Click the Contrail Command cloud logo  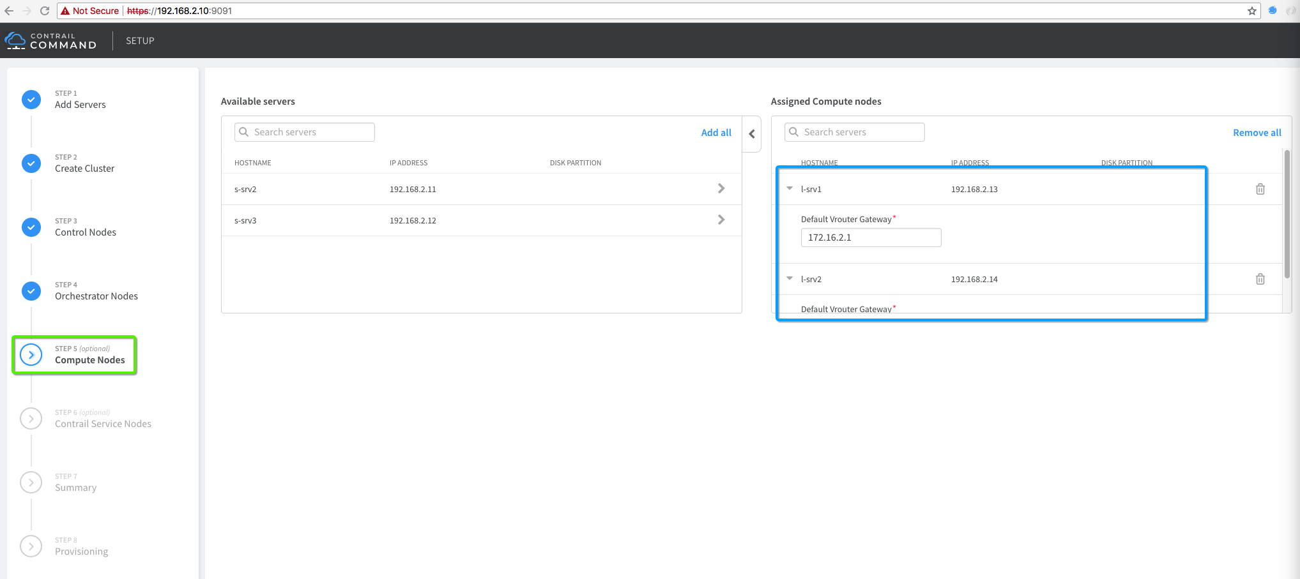15,41
